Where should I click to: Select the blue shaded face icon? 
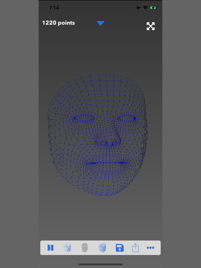coord(102,248)
